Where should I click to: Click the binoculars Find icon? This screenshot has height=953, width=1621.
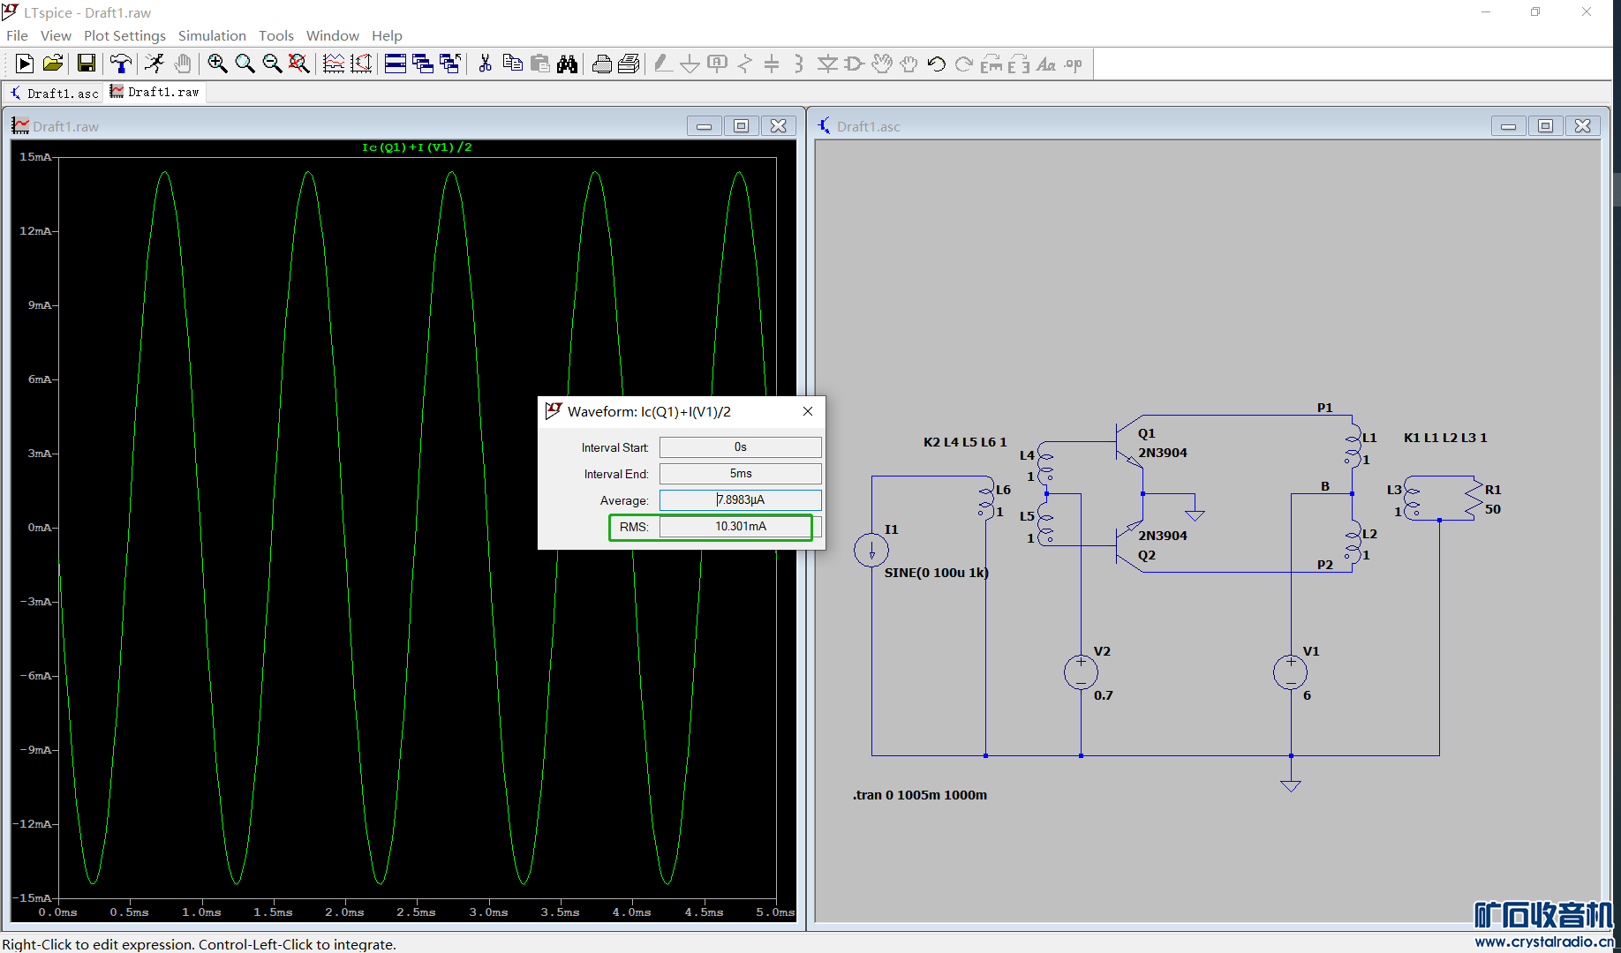click(567, 64)
